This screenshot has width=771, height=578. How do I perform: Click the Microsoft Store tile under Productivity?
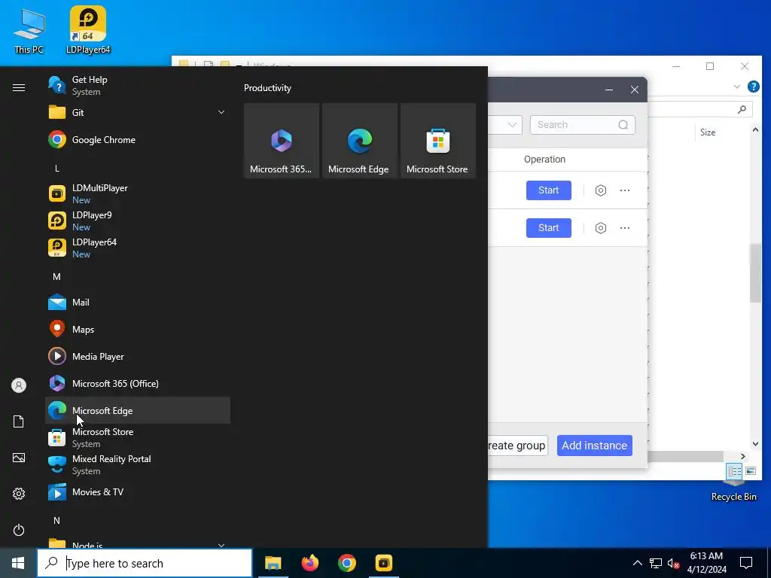[437, 141]
